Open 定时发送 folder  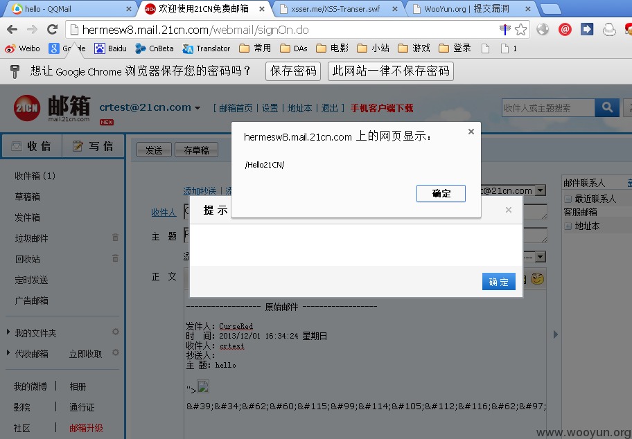31,280
